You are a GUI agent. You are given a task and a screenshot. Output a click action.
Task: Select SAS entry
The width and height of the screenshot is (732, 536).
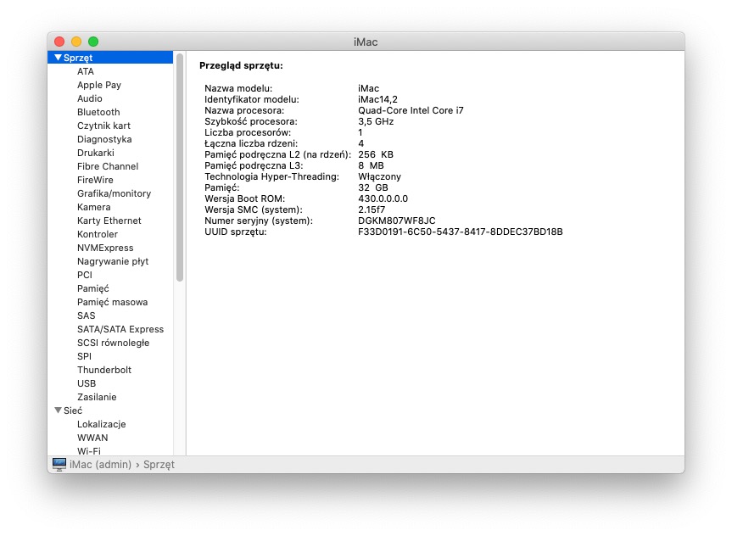(86, 315)
